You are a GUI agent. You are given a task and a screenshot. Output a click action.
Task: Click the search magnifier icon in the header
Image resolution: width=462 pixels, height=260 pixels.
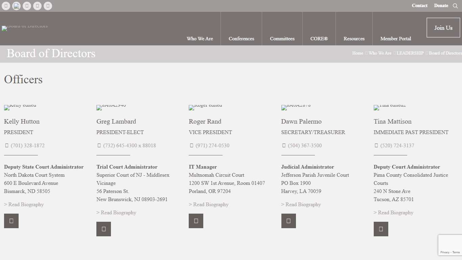pyautogui.click(x=456, y=6)
